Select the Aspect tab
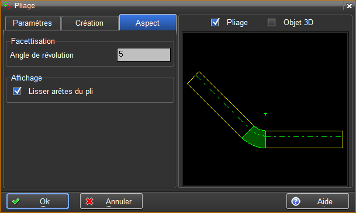This screenshot has width=356, height=213. pos(148,22)
